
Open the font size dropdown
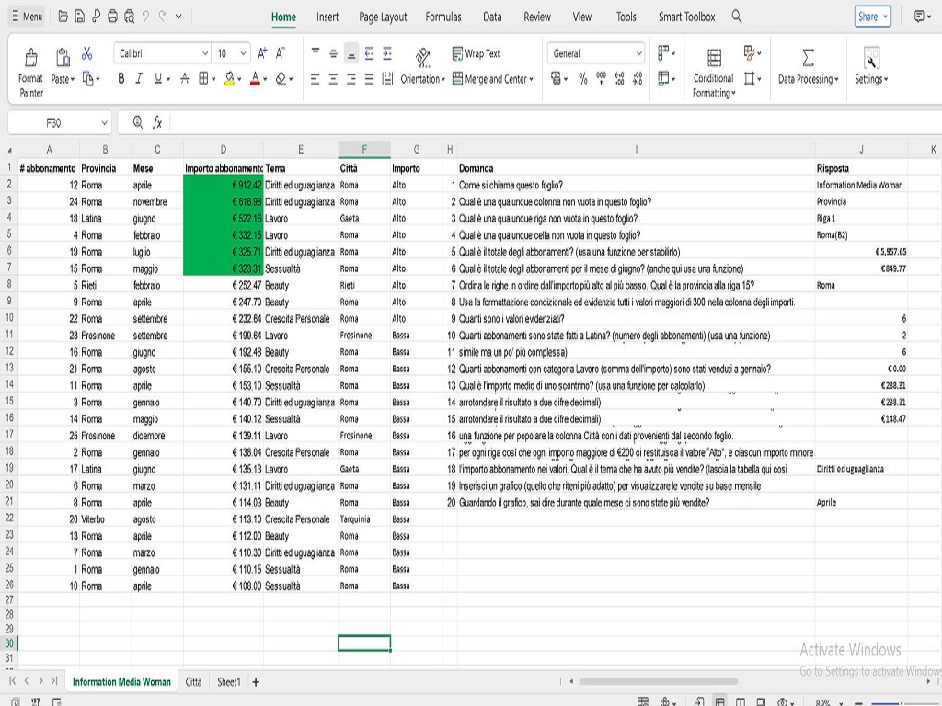243,53
